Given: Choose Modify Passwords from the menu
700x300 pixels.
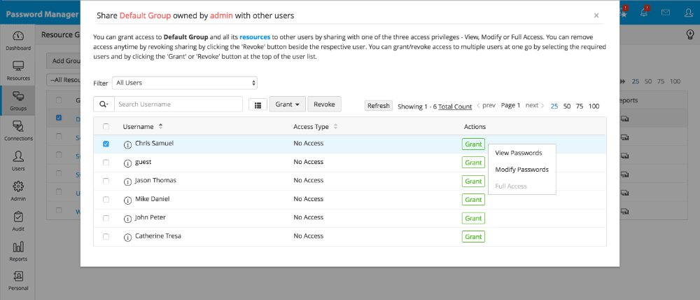Looking at the screenshot, I should click(x=521, y=170).
